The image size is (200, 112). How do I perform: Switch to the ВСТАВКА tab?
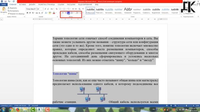(22, 5)
